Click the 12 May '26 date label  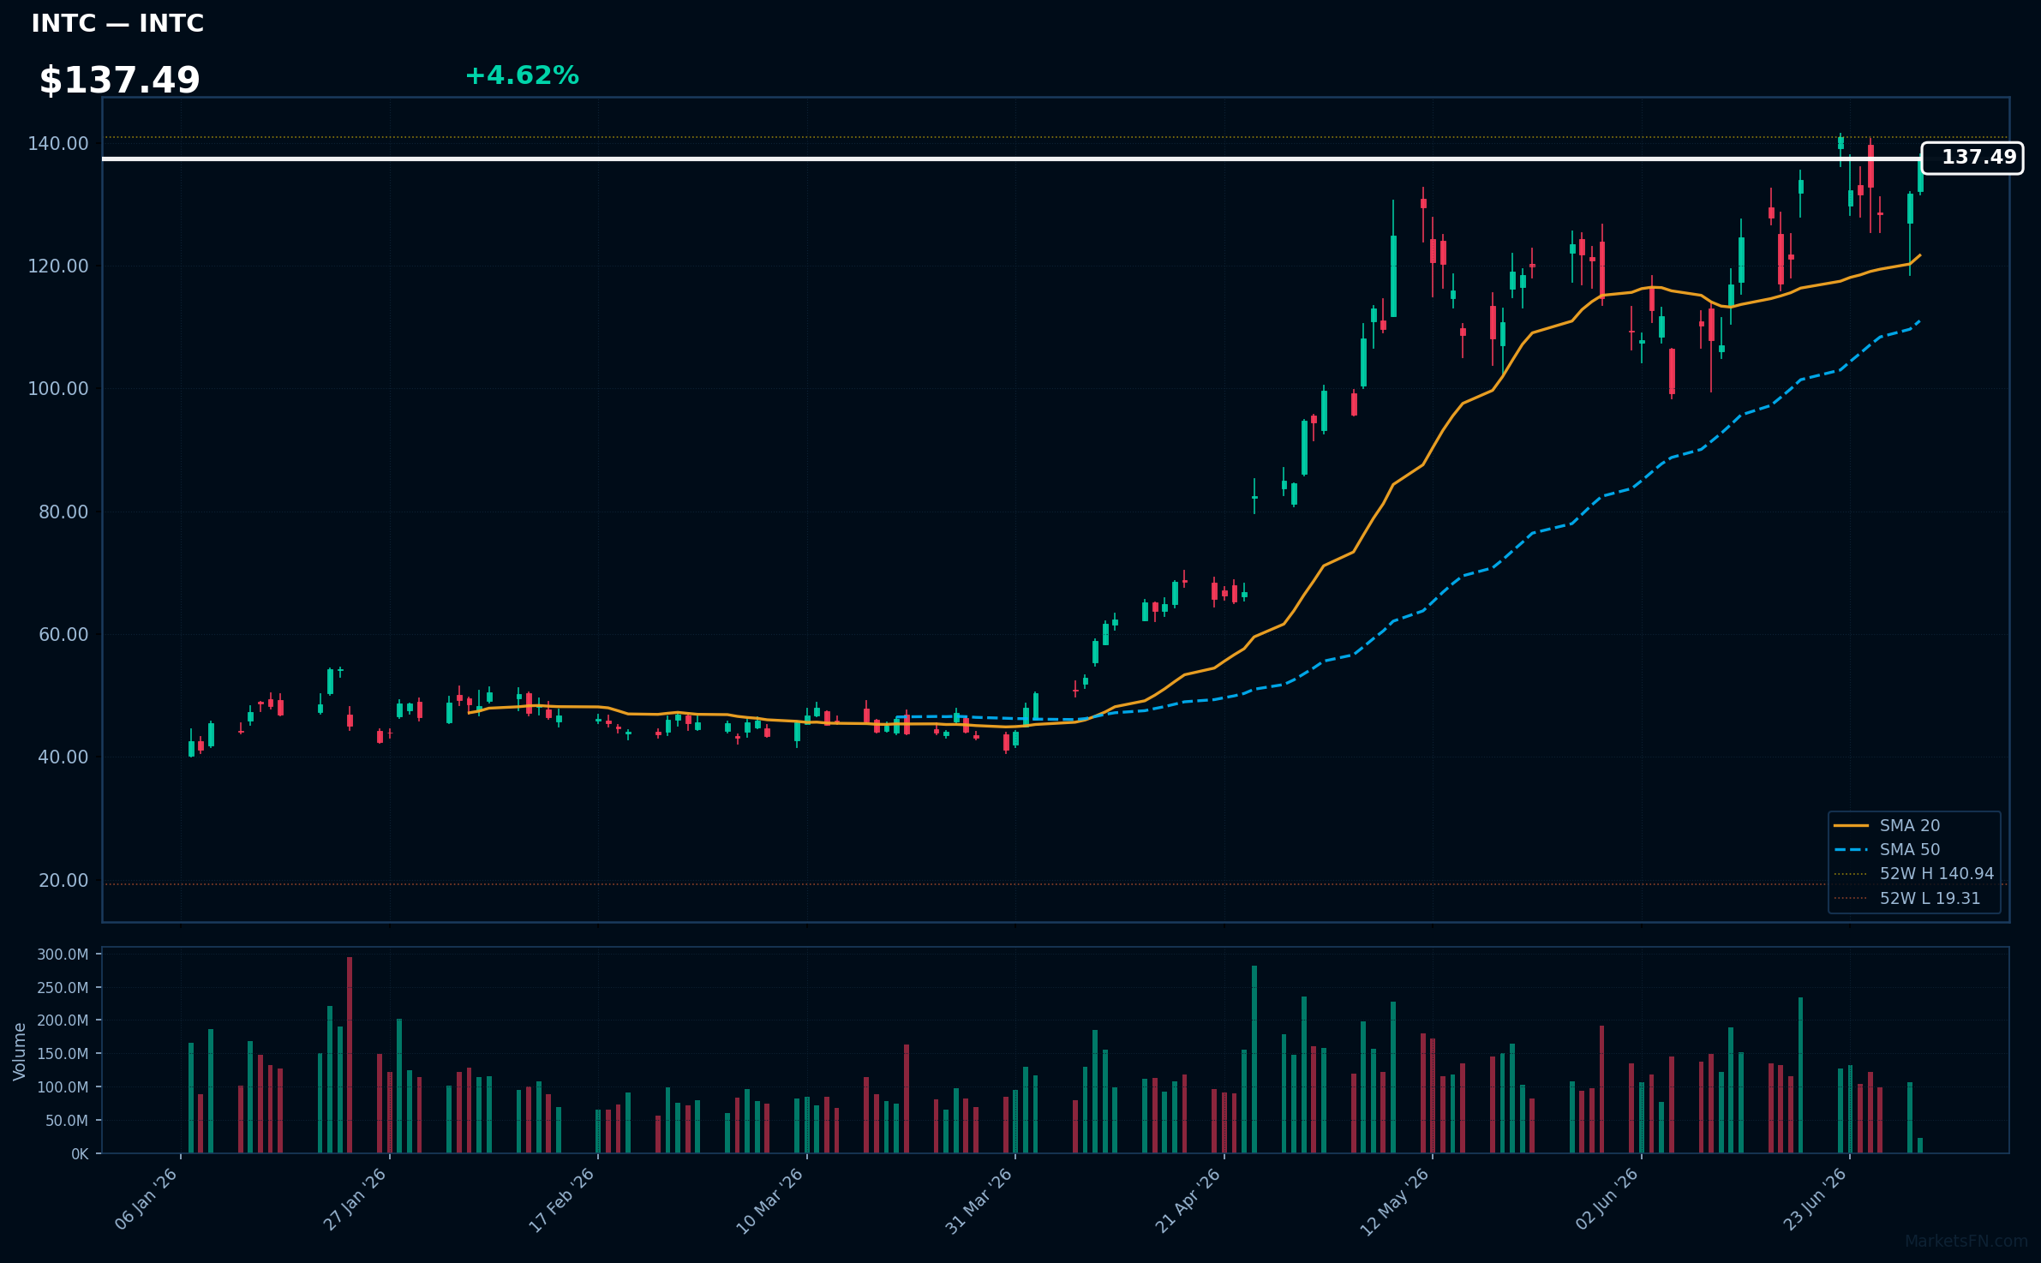(x=1395, y=1200)
